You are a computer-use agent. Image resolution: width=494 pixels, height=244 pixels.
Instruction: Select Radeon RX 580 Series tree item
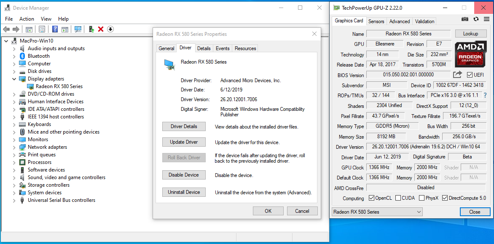click(x=59, y=86)
